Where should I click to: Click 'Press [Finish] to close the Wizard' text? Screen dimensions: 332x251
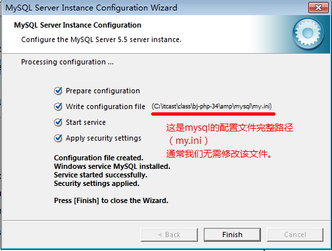point(111,200)
